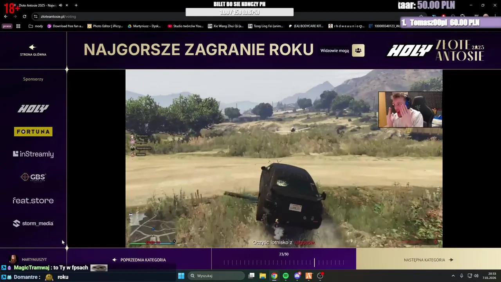Viewport: 501px width, 282px height.
Task: Open the HOLY sponsor logo in sidebar
Action: tap(33, 109)
